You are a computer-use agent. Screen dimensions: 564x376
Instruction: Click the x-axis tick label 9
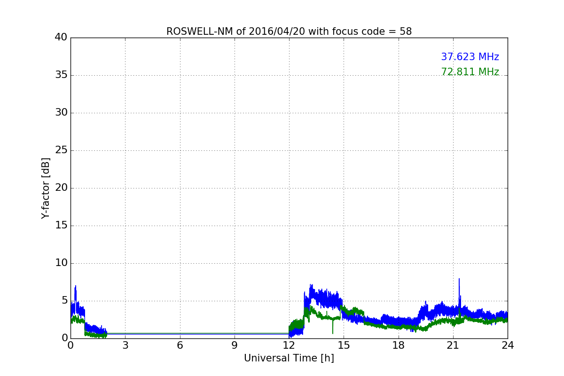(x=235, y=345)
